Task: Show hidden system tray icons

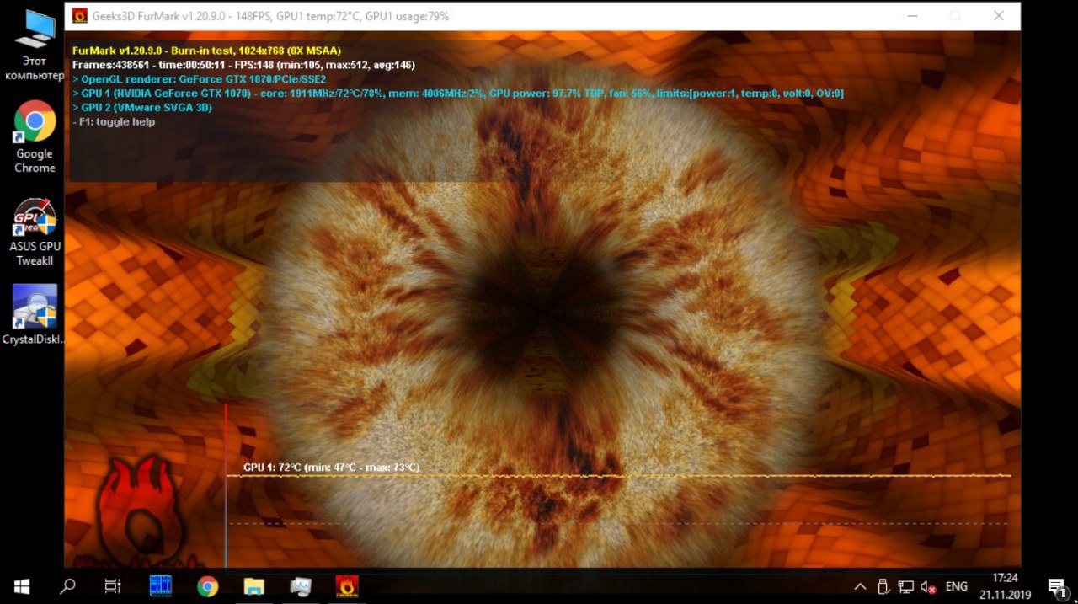Action: (861, 586)
